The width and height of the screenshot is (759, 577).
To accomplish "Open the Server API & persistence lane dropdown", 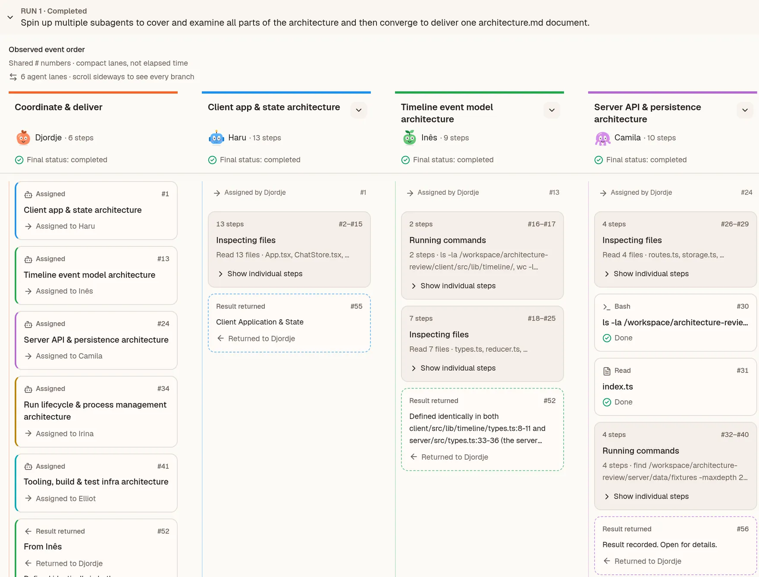I will pos(745,110).
